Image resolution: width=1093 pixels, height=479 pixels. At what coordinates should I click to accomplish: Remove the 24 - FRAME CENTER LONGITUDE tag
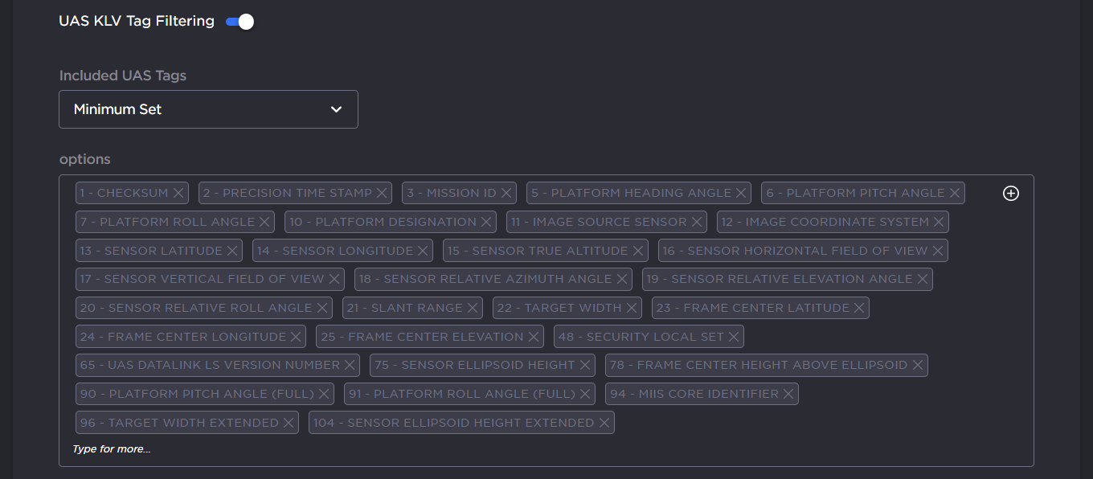coord(297,336)
